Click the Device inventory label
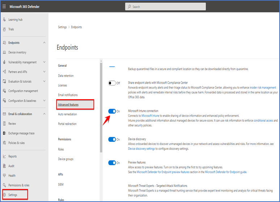This screenshot has height=202, width=280. [x=17, y=52]
